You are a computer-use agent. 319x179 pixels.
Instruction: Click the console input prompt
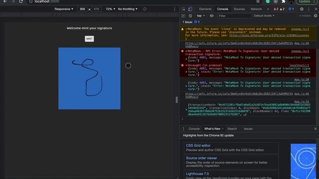pyautogui.click(x=247, y=119)
